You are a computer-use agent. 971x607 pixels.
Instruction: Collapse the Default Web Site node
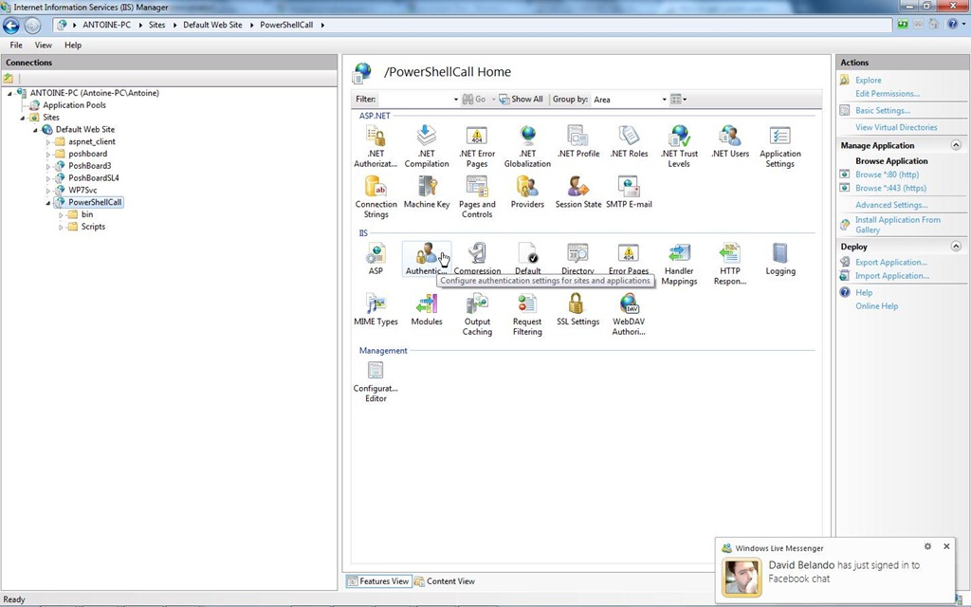pos(35,130)
